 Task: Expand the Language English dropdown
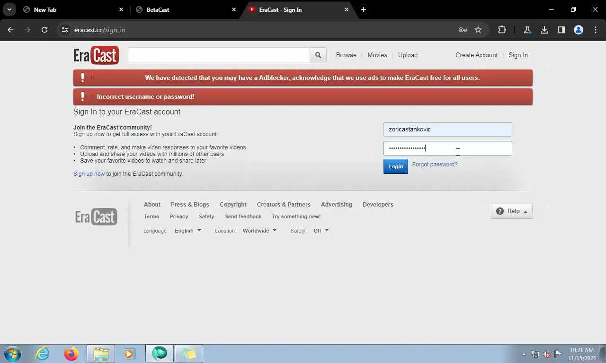(x=188, y=231)
